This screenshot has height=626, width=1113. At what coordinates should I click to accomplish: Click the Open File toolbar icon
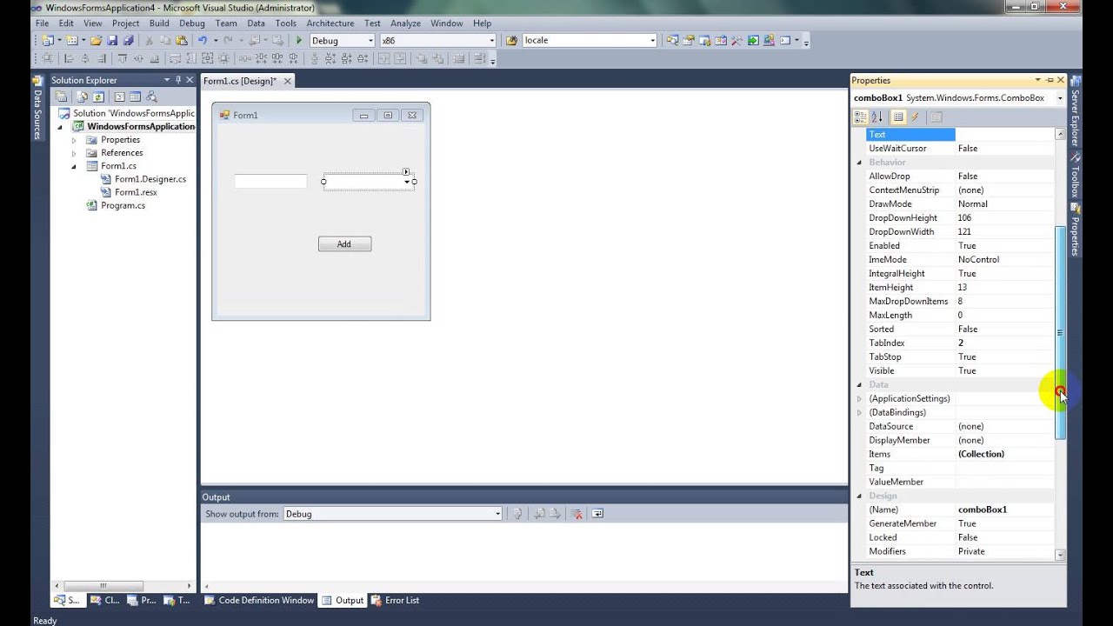(96, 40)
